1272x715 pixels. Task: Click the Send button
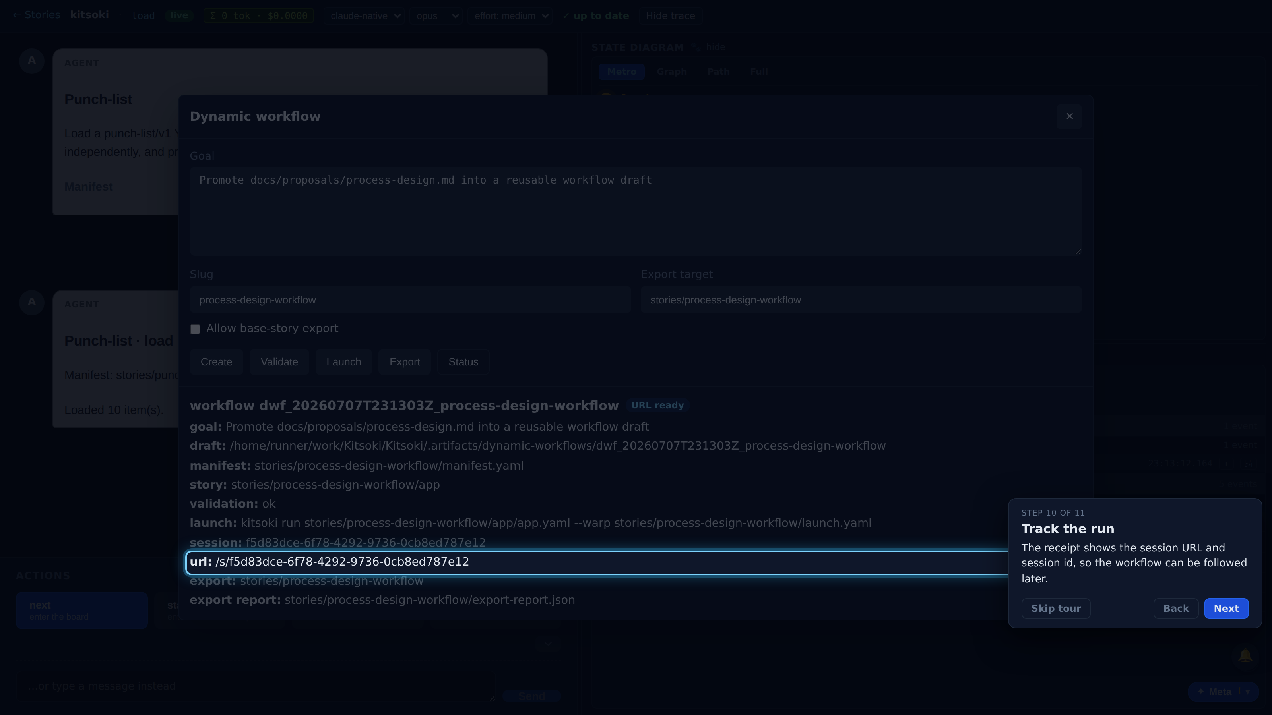pos(532,696)
